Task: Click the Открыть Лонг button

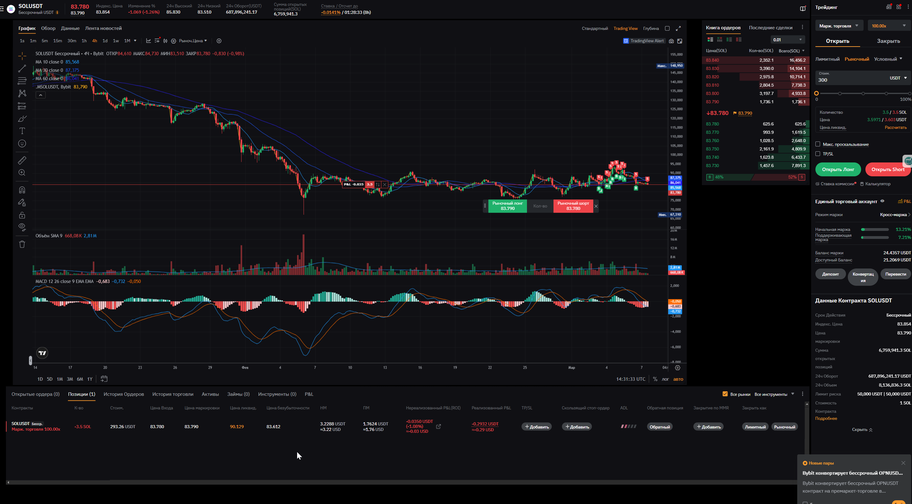Action: (838, 170)
